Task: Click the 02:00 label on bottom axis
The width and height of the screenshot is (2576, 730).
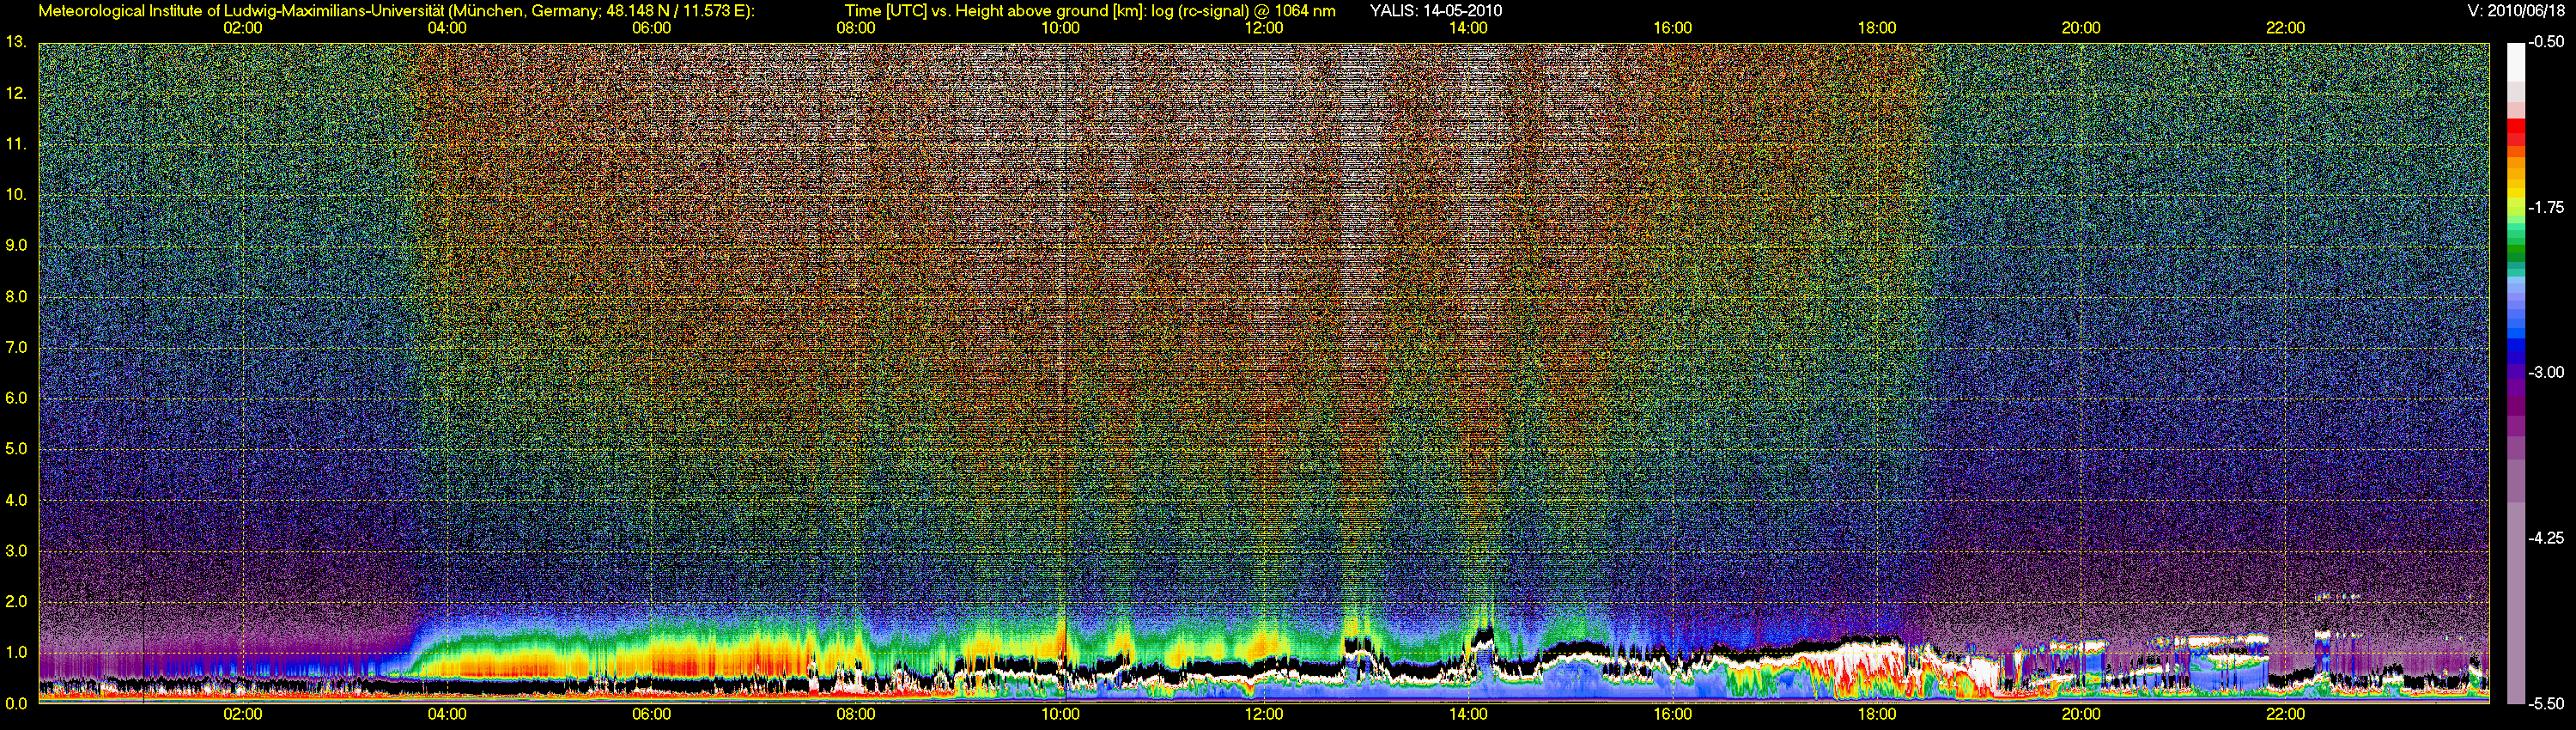Action: (242, 714)
